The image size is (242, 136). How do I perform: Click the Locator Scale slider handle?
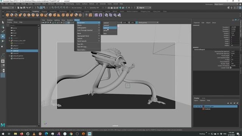[x=231, y=68]
